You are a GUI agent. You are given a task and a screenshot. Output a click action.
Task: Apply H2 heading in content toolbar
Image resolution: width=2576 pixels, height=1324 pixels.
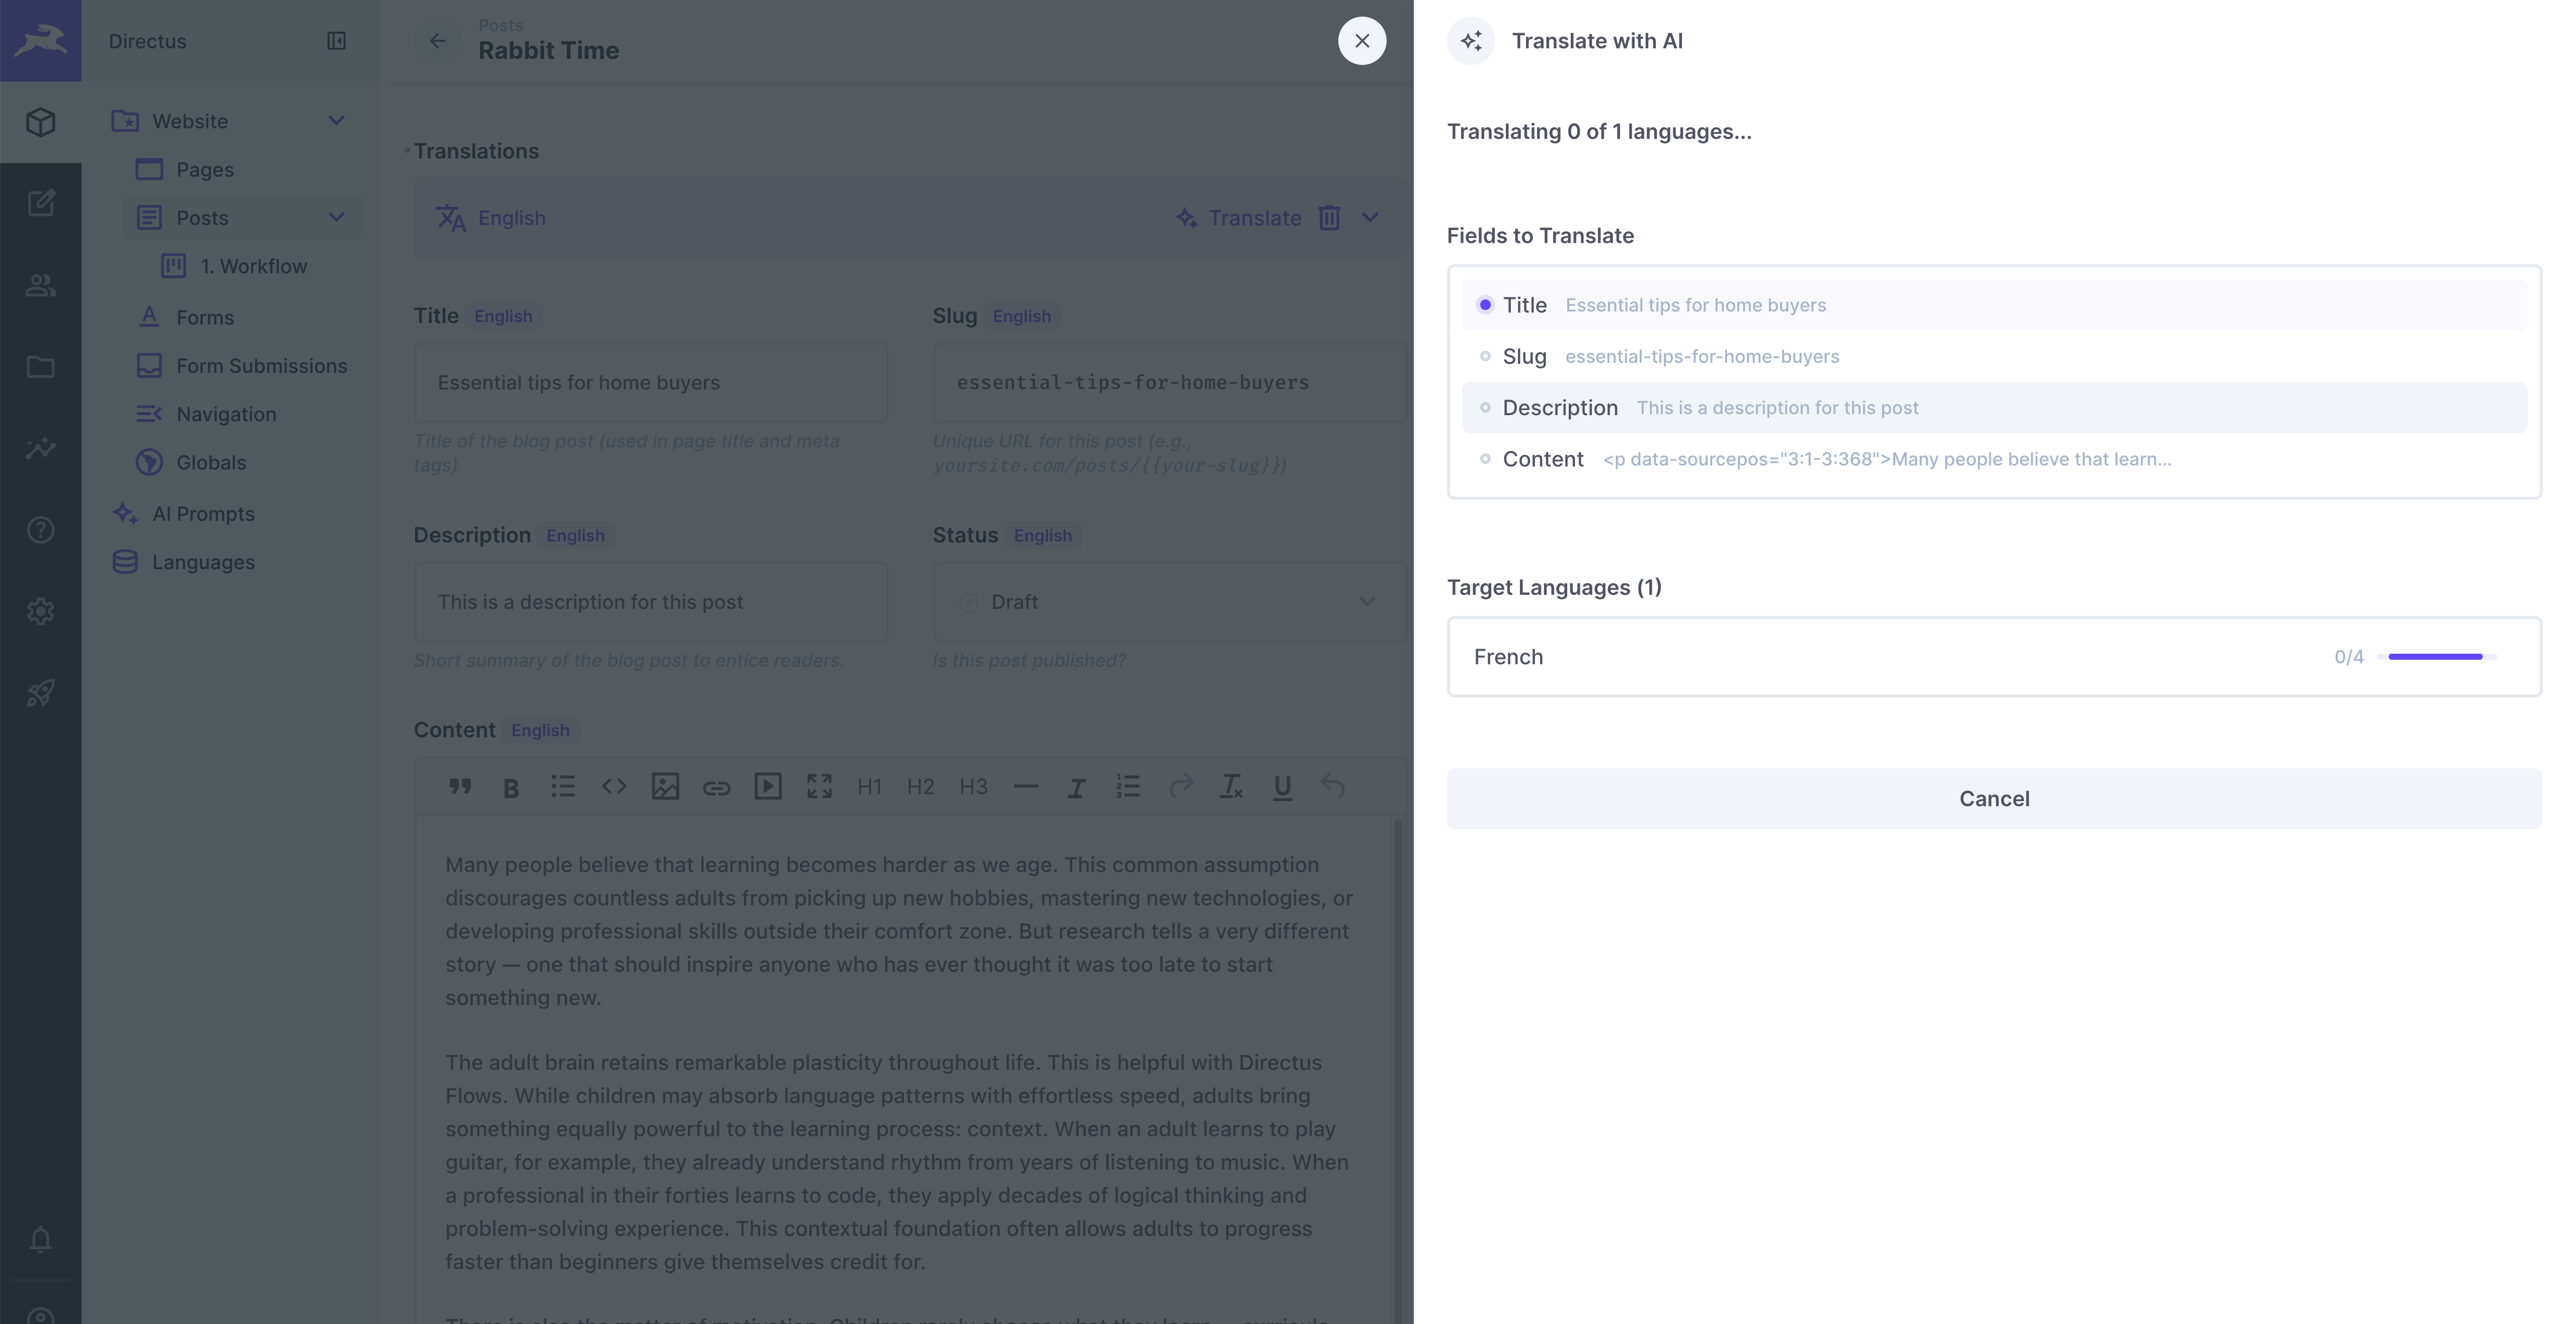(x=919, y=787)
